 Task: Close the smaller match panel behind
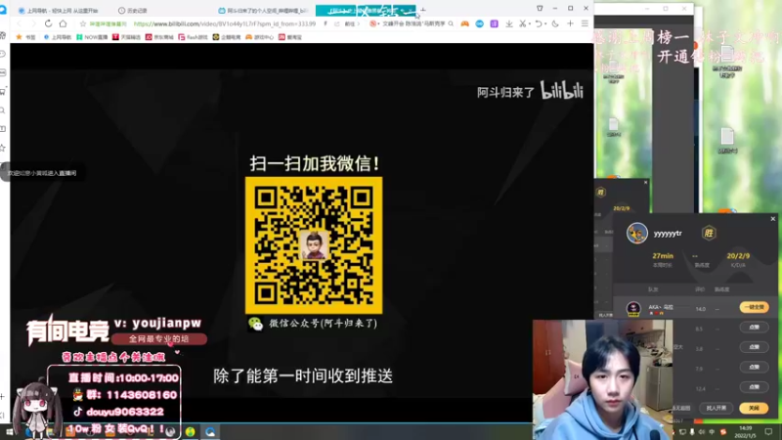point(645,182)
